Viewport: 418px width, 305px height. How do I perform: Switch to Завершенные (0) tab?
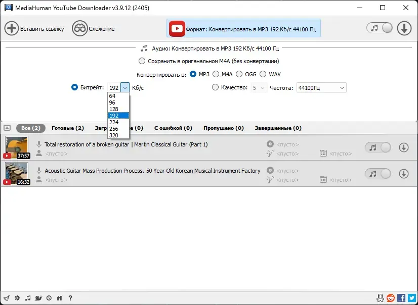point(278,128)
